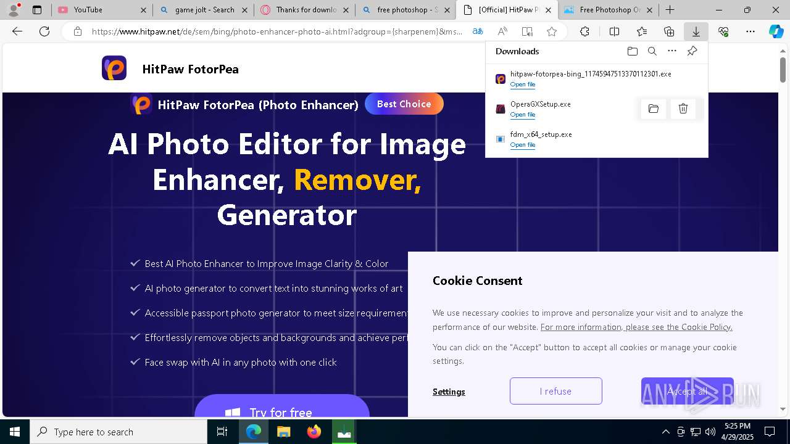
Task: Toggle the Downloads toolbar button
Action: tap(696, 31)
